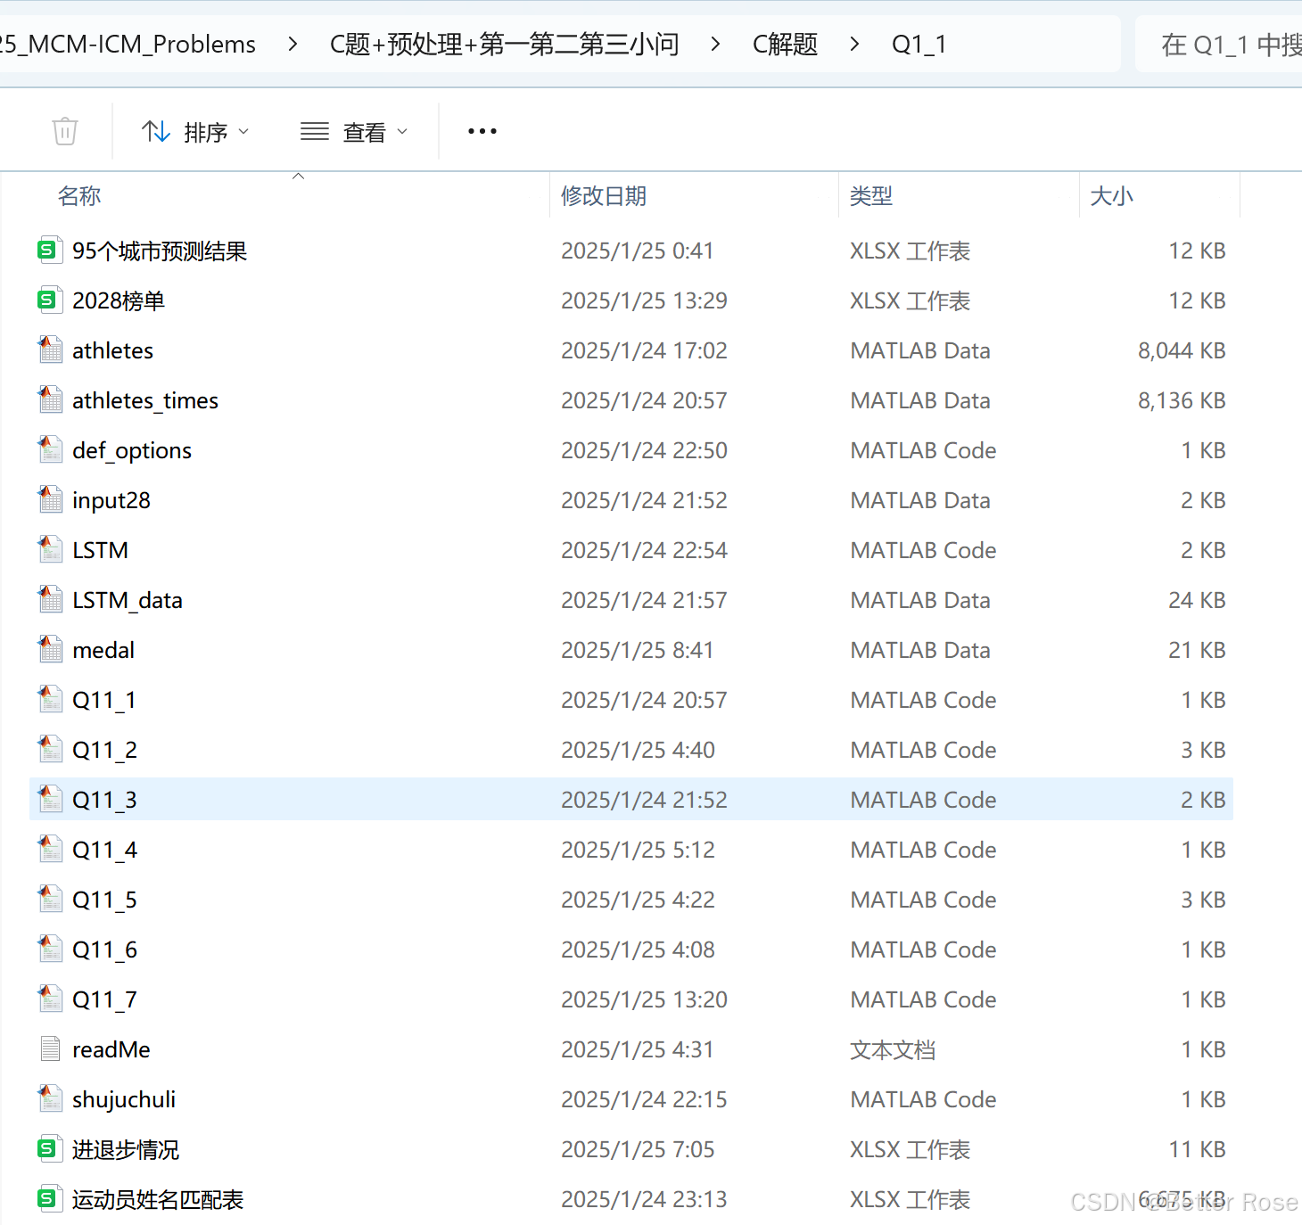Click the file name def_options

click(132, 451)
